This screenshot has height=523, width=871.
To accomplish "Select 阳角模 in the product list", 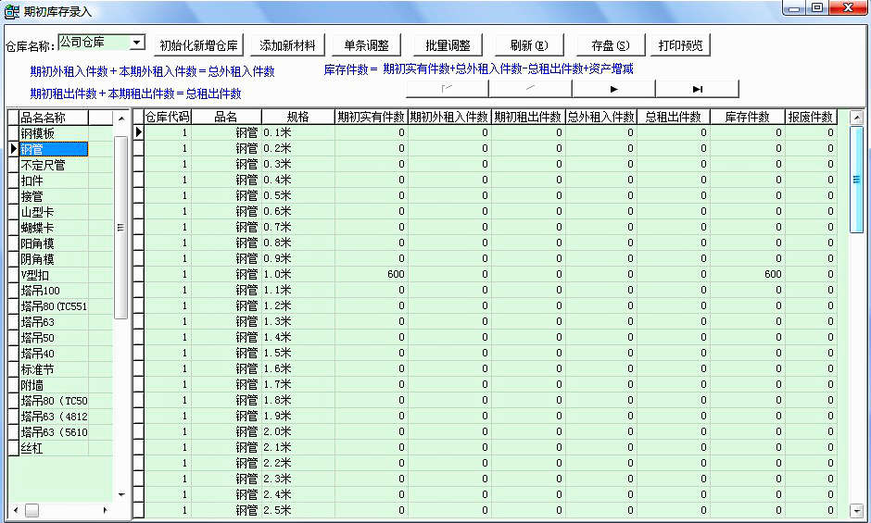I will click(54, 243).
